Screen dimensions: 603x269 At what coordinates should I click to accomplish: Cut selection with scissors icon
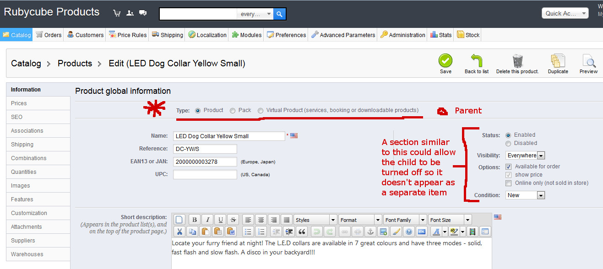pyautogui.click(x=179, y=231)
